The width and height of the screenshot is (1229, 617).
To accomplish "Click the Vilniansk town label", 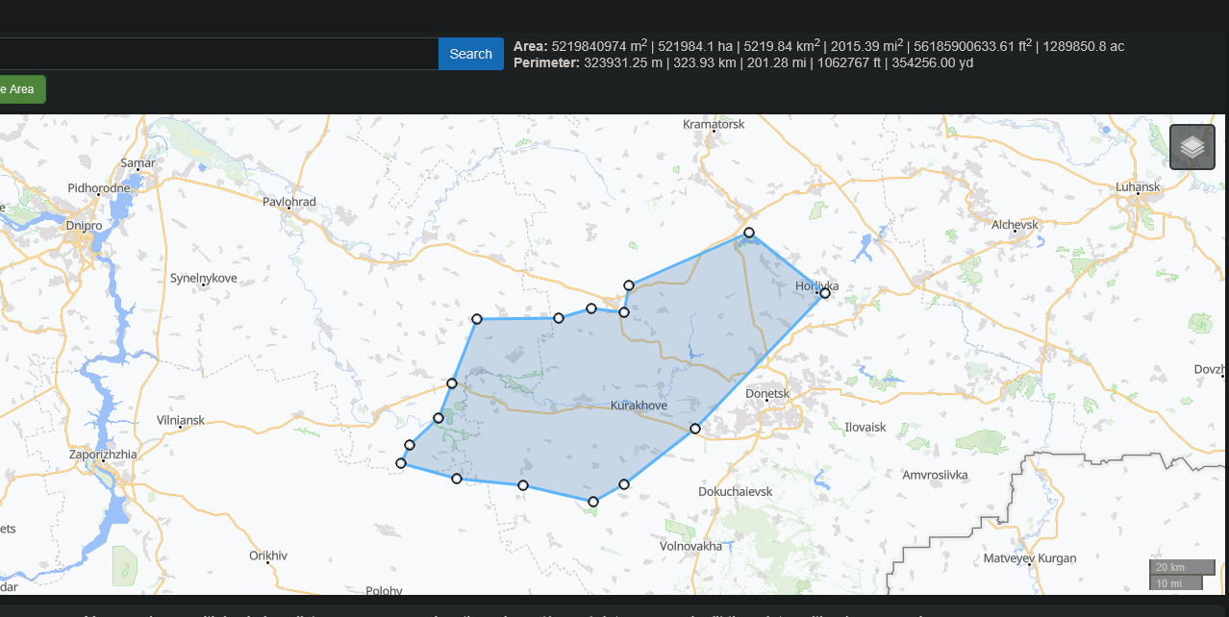I will pyautogui.click(x=181, y=420).
